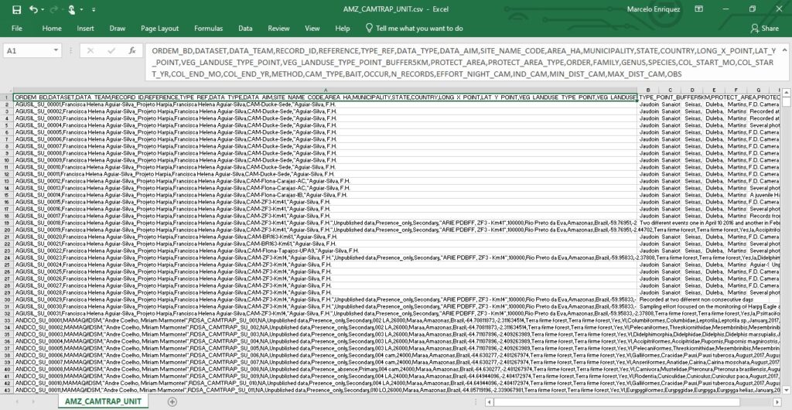Click the Insert Function fx icon
792x410 pixels.
(x=131, y=50)
